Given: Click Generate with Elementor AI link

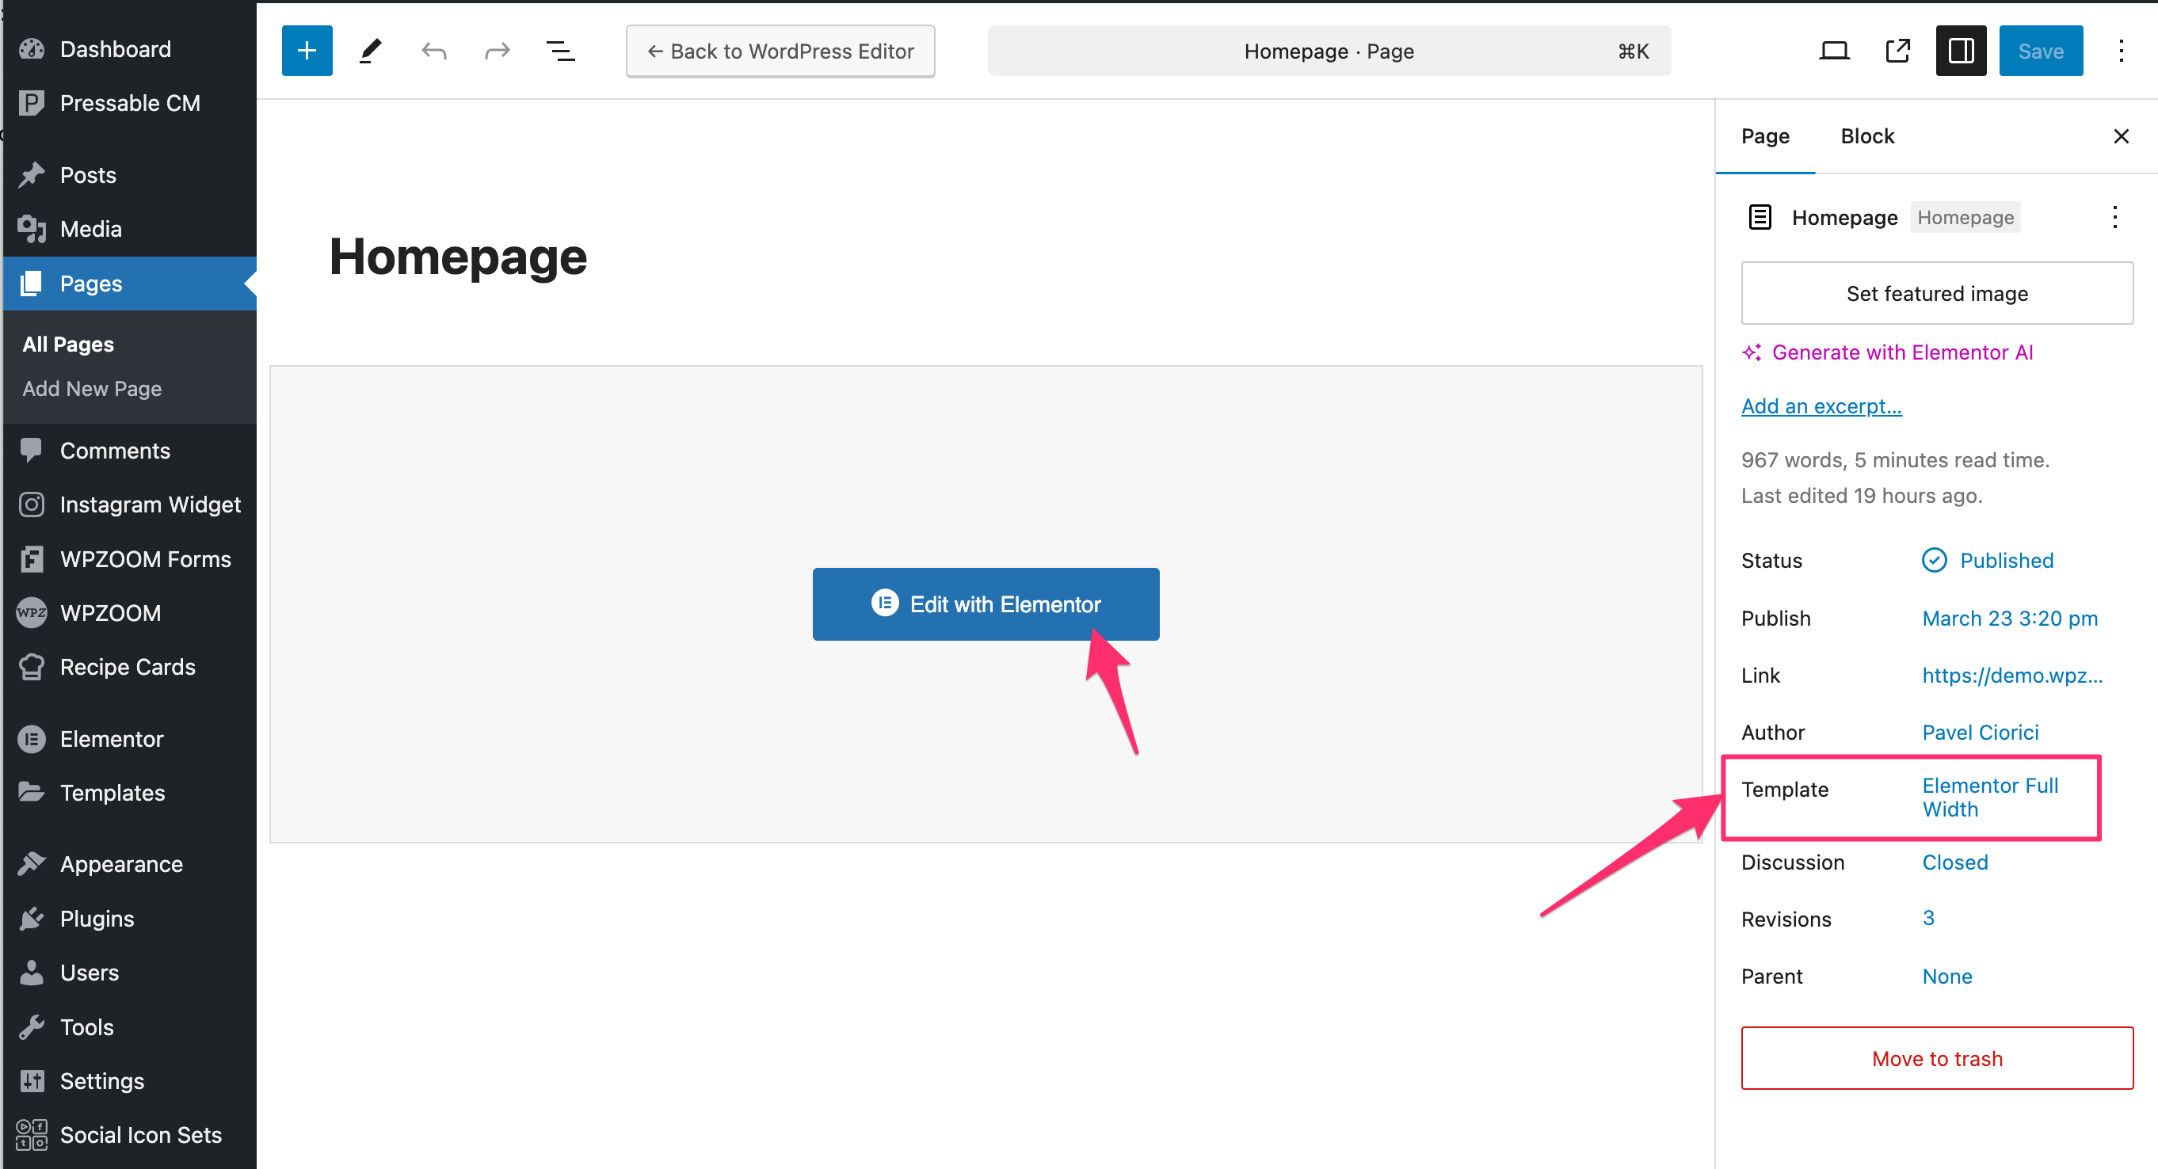Looking at the screenshot, I should coord(1887,352).
